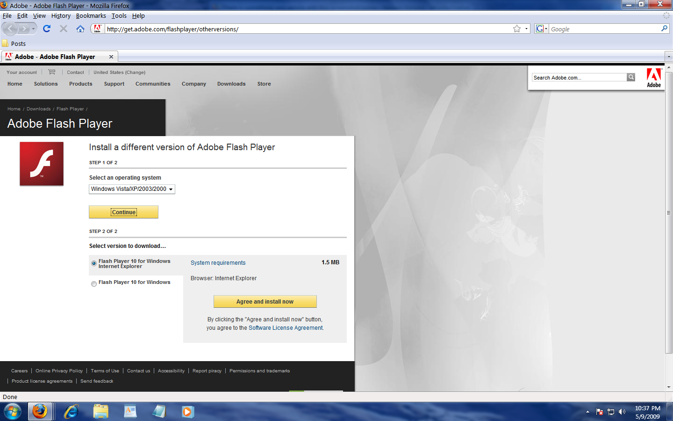Click the red Flash Player logo image
Image resolution: width=673 pixels, height=421 pixels.
coord(42,164)
